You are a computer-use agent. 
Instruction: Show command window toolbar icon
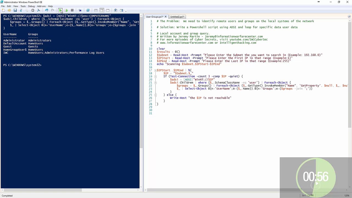pos(116,10)
